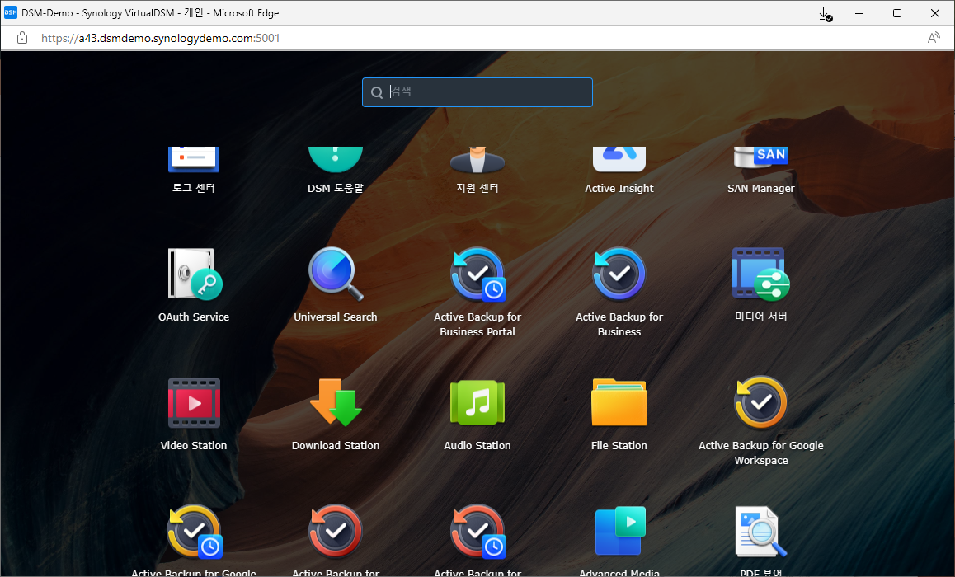Viewport: 955px width, 577px height.
Task: Launch the 지원 센터 app
Action: [x=477, y=159]
